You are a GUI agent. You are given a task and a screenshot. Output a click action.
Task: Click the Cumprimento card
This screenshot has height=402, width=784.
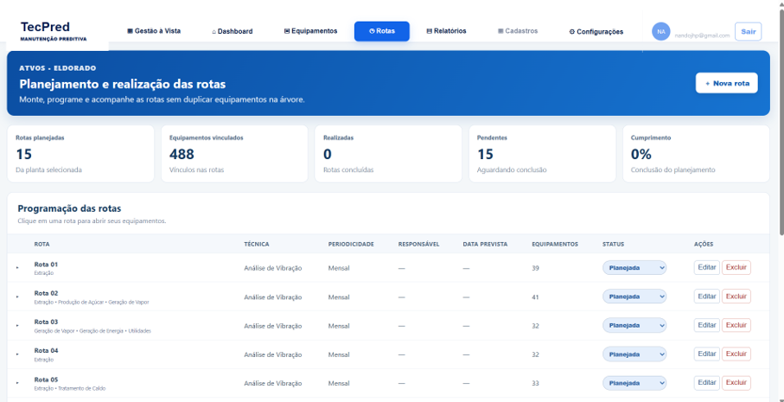(x=696, y=154)
